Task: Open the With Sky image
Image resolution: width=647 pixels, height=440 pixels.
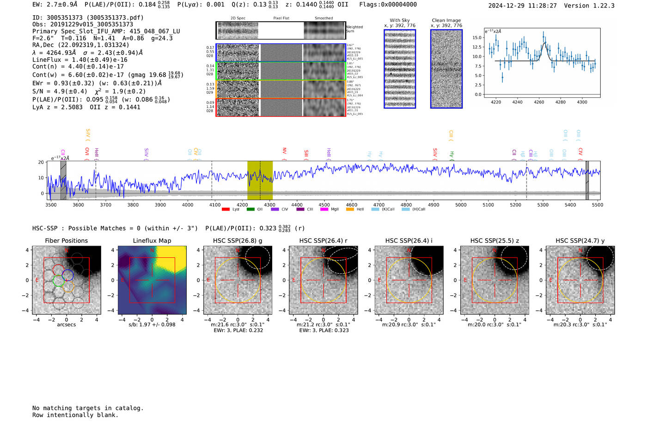Action: tap(400, 69)
